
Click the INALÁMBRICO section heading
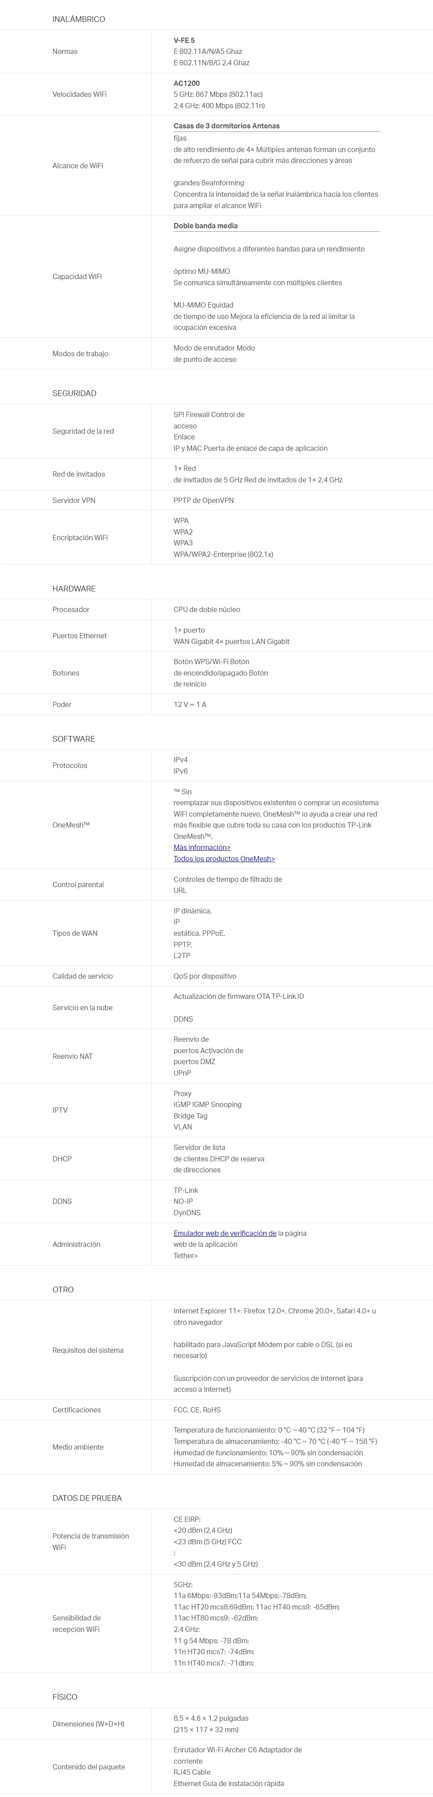(79, 20)
